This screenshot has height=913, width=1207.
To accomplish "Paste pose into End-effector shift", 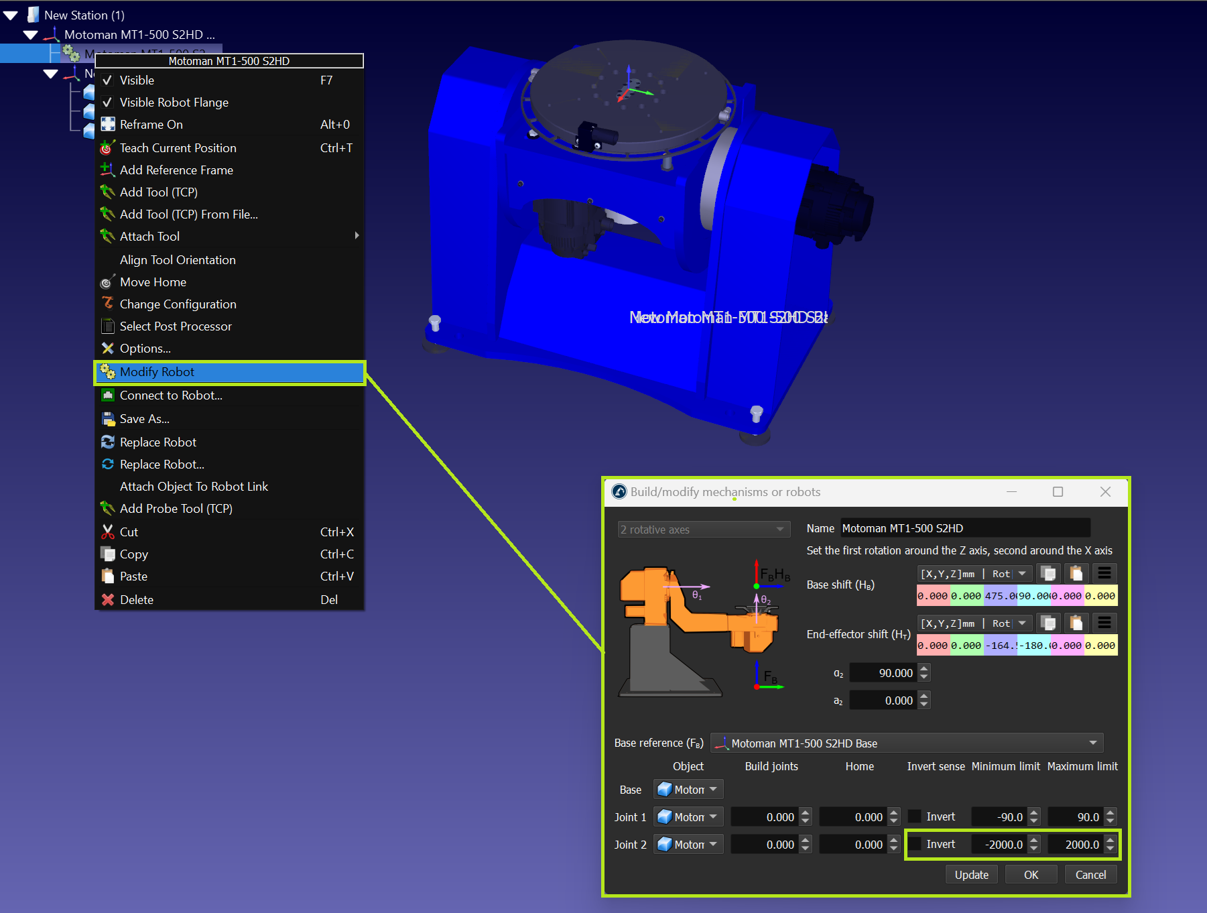I will 1076,623.
